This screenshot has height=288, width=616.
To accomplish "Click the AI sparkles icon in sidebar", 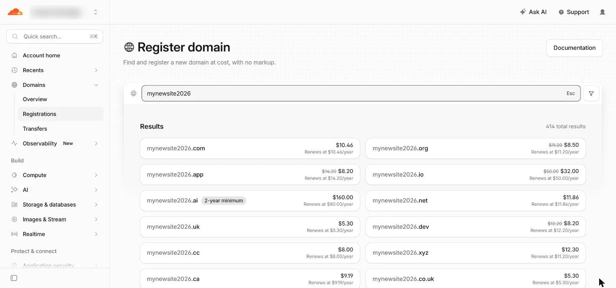I will click(x=14, y=190).
